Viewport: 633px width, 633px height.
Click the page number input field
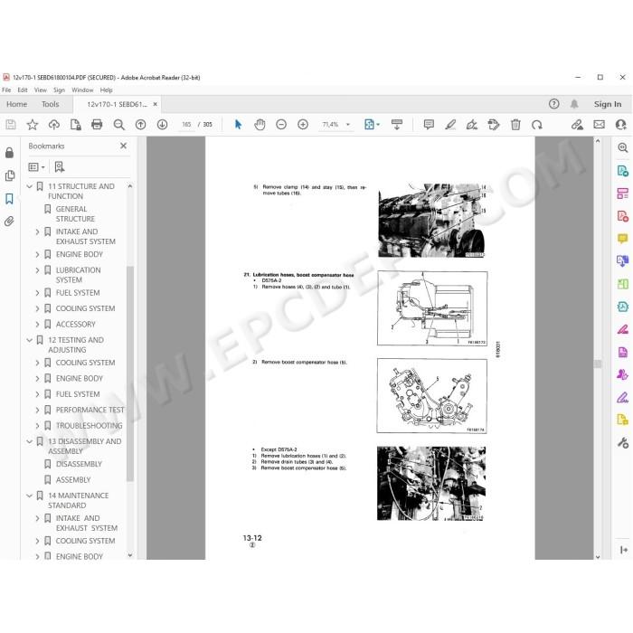tap(186, 125)
